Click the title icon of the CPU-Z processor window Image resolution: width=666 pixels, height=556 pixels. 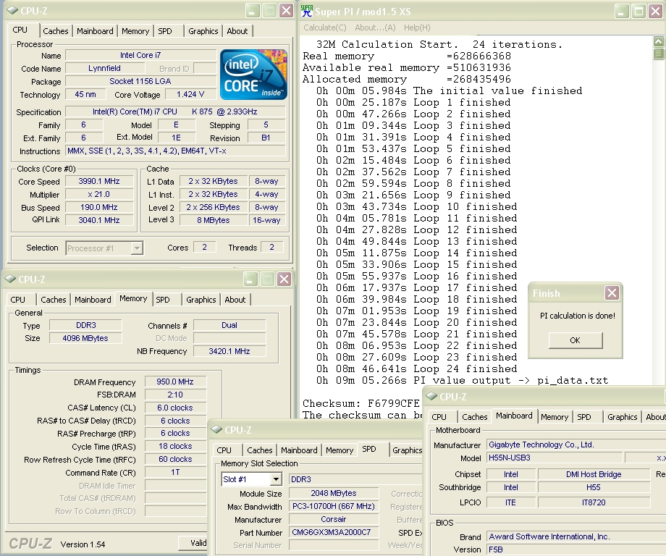pos(12,11)
